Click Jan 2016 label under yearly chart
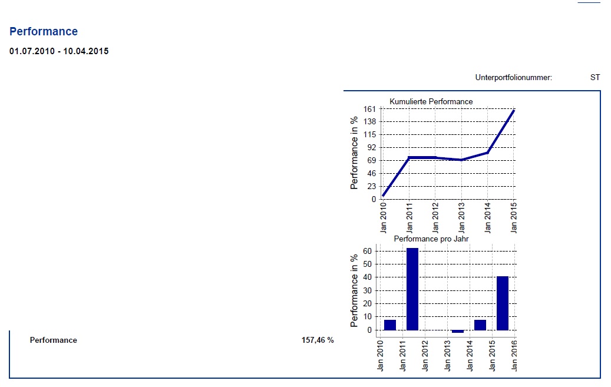The width and height of the screenshot is (611, 387). pos(514,355)
